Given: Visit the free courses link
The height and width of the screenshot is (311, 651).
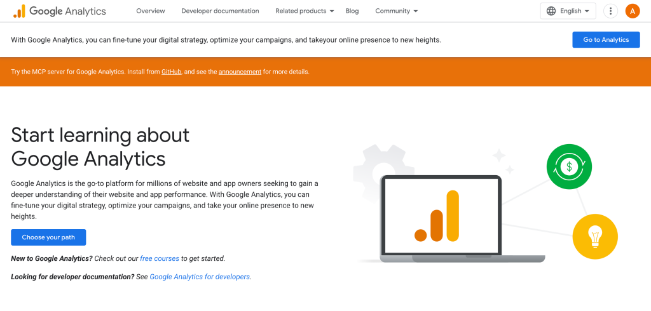Looking at the screenshot, I should coord(160,258).
